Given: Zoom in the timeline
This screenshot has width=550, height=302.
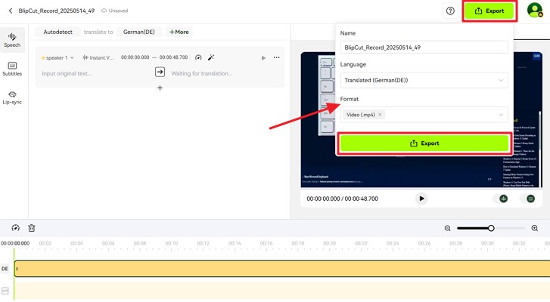Looking at the screenshot, I should coord(535,228).
